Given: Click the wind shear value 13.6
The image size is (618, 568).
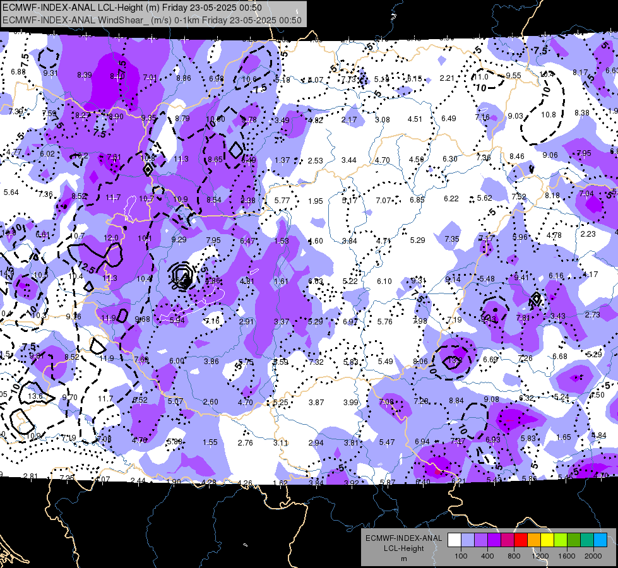Looking at the screenshot, I should point(35,396).
